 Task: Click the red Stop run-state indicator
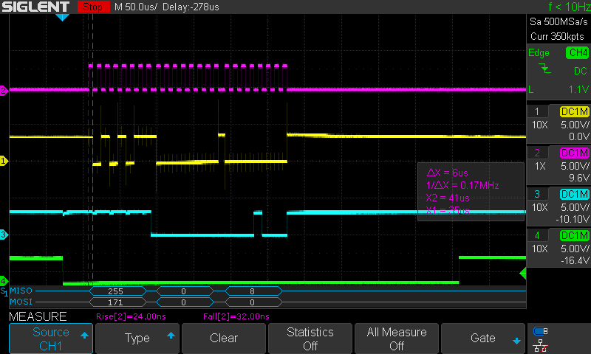[x=94, y=7]
